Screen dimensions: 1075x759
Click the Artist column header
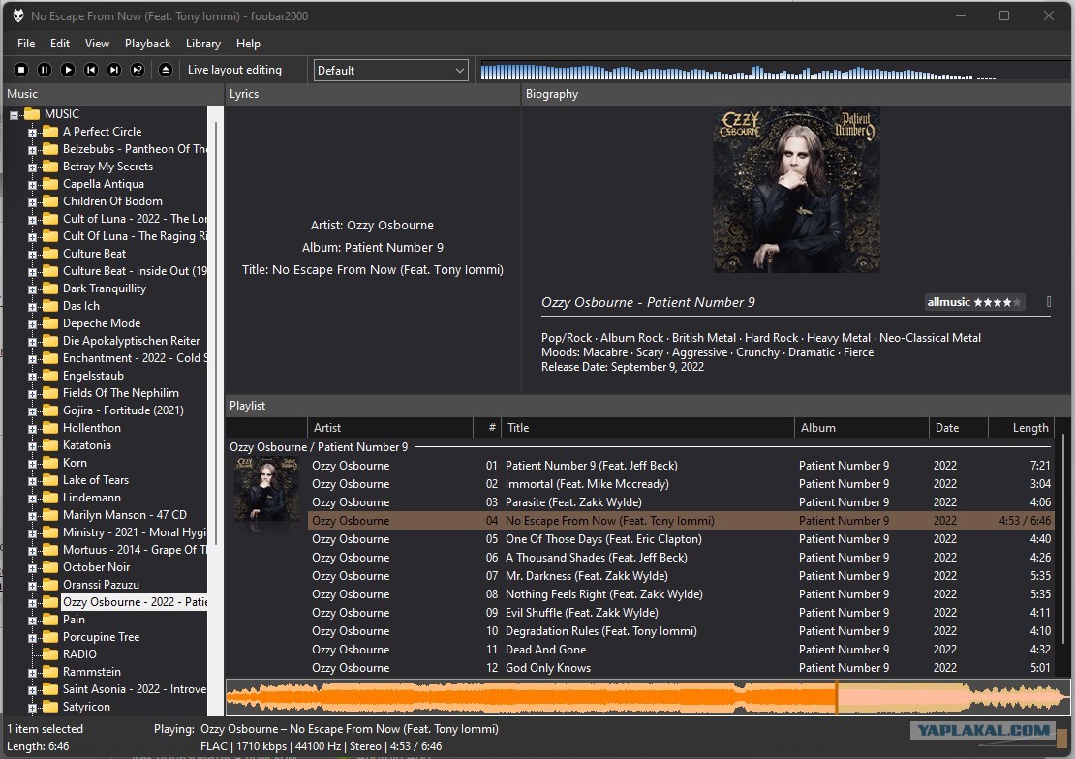tap(390, 428)
